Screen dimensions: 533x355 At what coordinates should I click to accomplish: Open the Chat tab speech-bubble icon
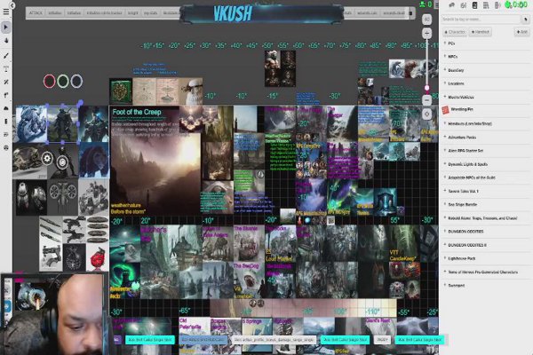452,5
